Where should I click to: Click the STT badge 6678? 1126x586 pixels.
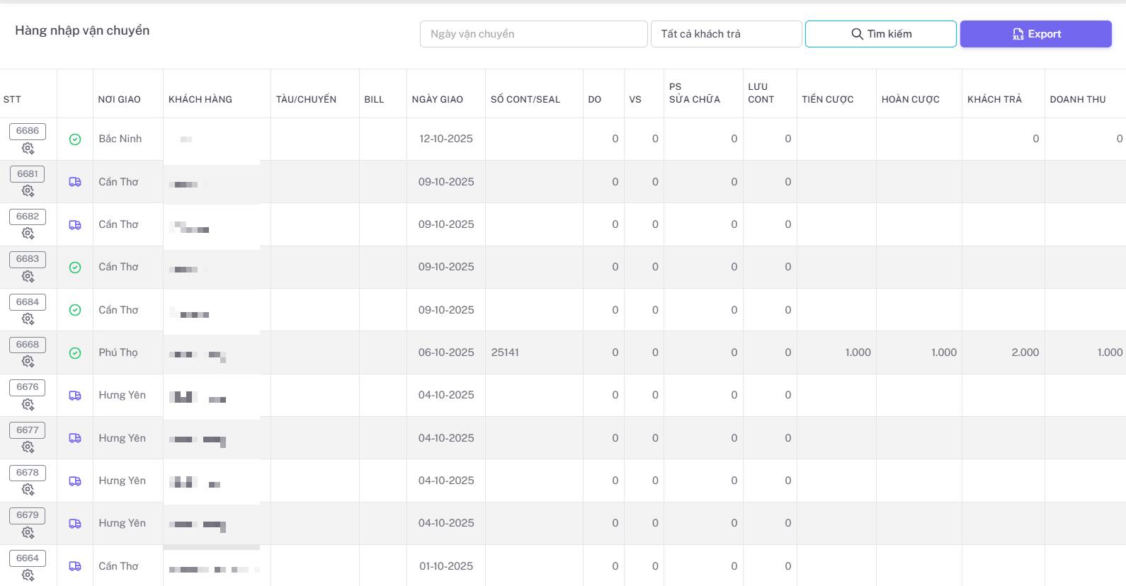coord(28,473)
